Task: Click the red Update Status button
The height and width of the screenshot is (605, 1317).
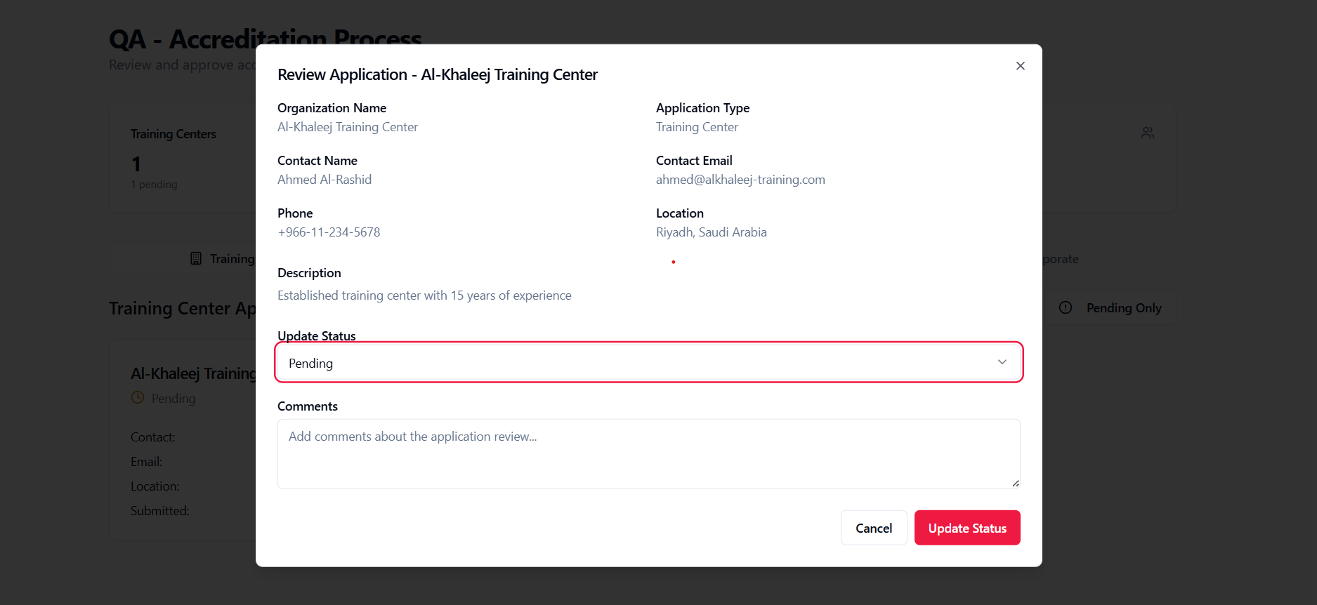Action: point(967,528)
